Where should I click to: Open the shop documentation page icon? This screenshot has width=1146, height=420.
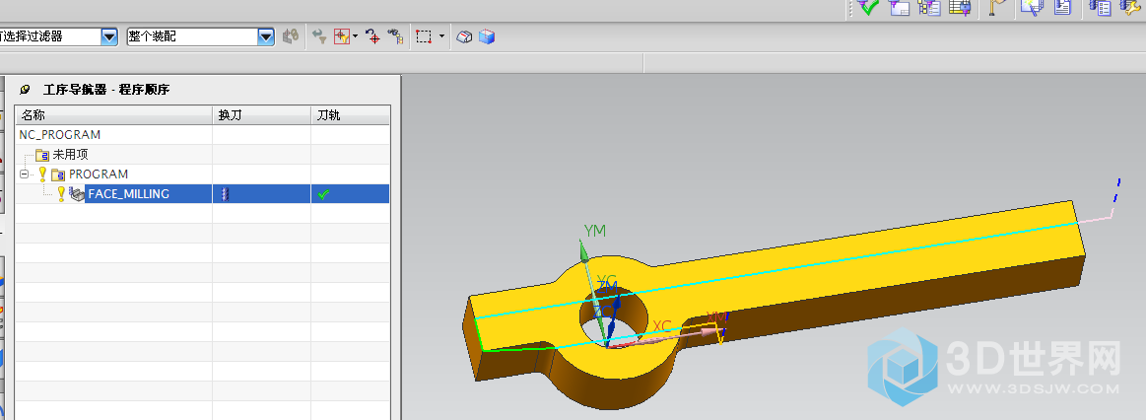pyautogui.click(x=1062, y=8)
